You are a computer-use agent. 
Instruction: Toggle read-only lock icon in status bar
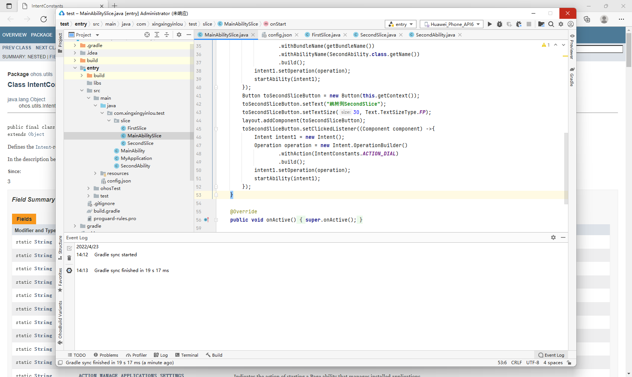click(569, 363)
